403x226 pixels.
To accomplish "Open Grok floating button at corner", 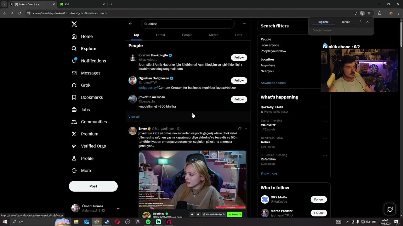I will click(x=390, y=209).
